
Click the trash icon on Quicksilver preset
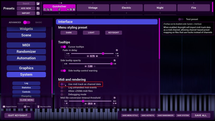[74, 10]
